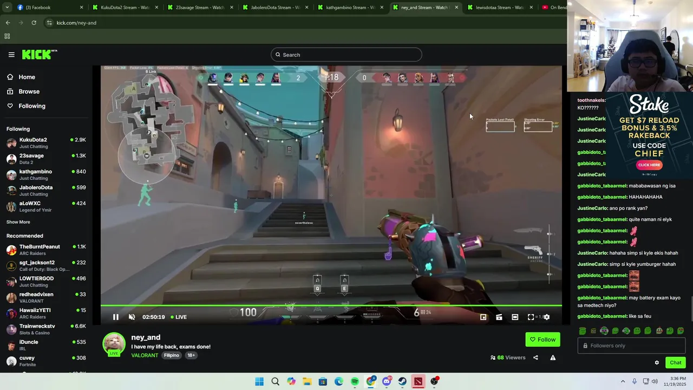Click the address bar URL

click(76, 23)
